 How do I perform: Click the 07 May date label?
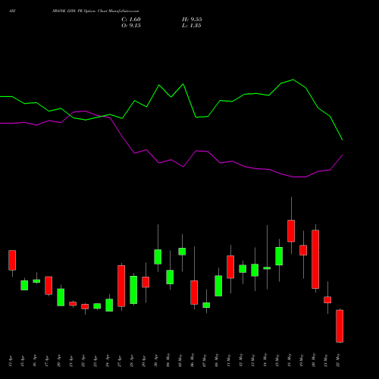point(205,360)
